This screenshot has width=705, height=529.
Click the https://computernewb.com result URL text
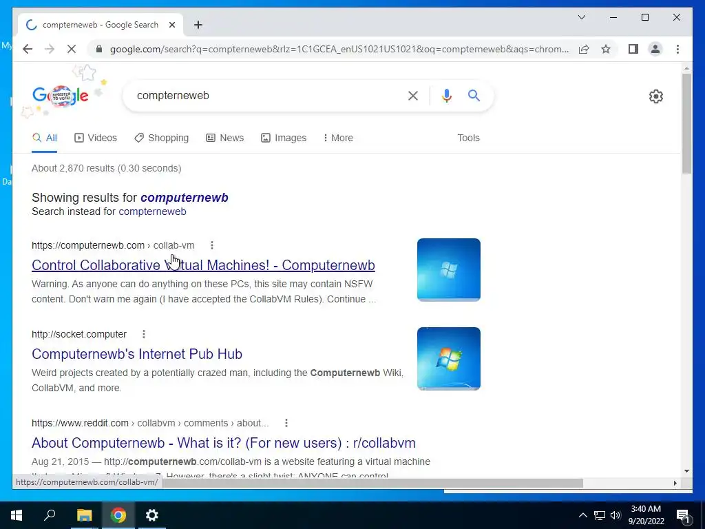pyautogui.click(x=88, y=245)
